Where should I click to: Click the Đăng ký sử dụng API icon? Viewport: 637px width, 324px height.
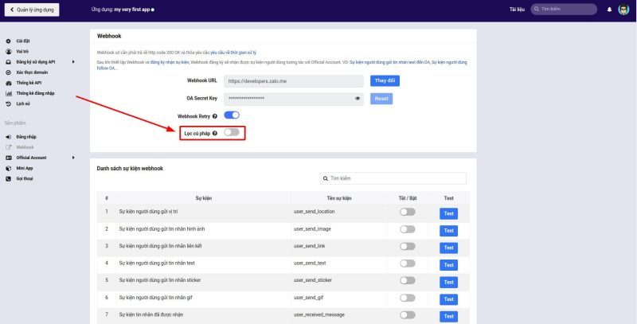click(9, 62)
